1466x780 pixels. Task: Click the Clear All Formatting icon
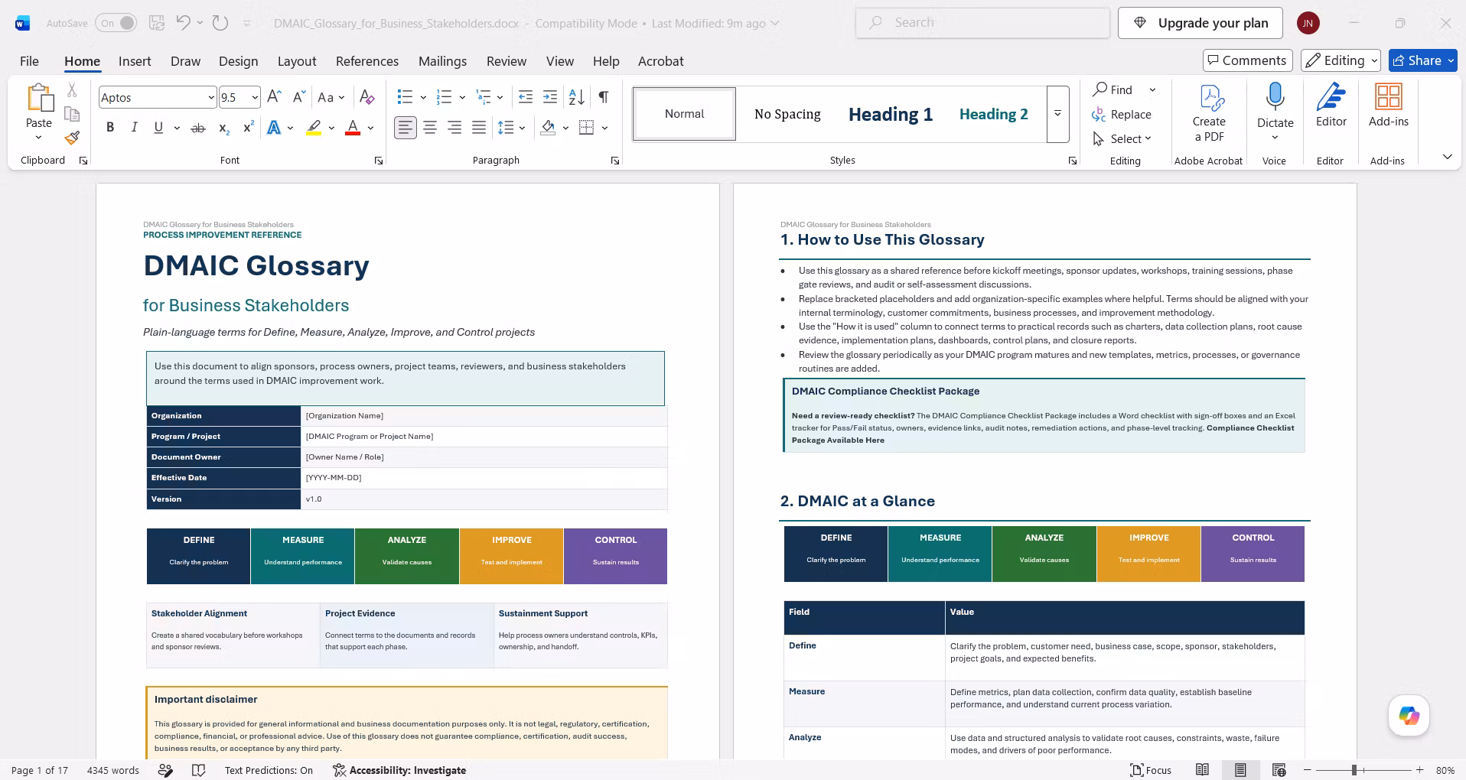click(366, 97)
